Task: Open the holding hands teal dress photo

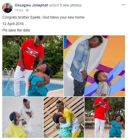Action: [105, 117]
